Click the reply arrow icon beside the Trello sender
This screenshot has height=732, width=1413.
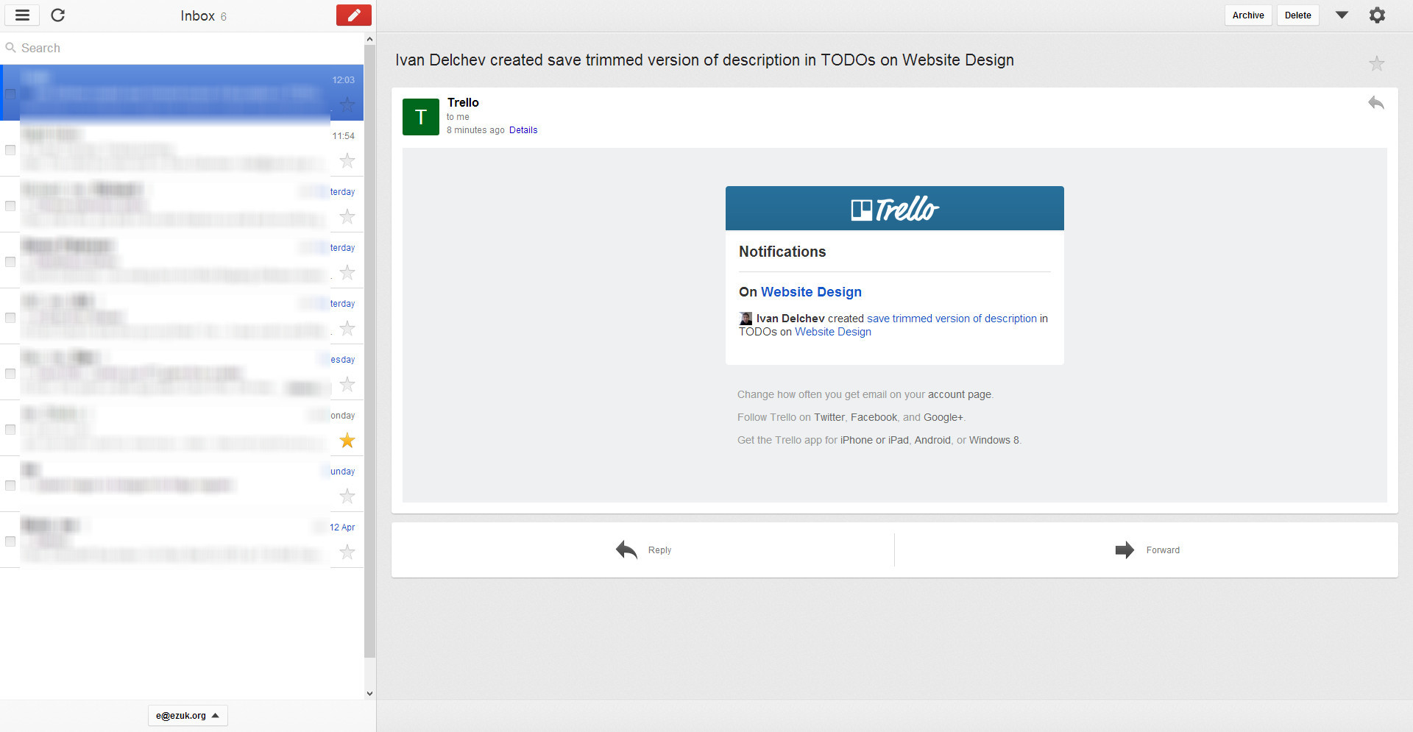[1375, 103]
